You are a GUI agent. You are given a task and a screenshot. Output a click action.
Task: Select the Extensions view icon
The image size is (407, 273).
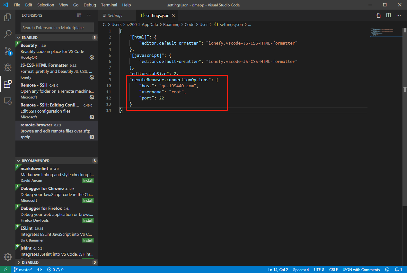coord(8,84)
